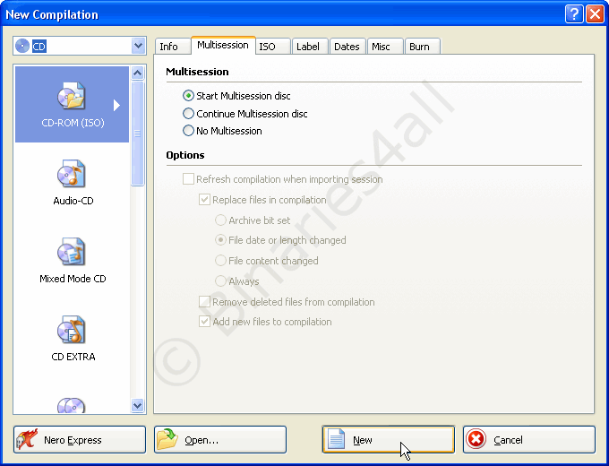The image size is (609, 466).
Task: Go to the Label tab
Action: click(308, 47)
